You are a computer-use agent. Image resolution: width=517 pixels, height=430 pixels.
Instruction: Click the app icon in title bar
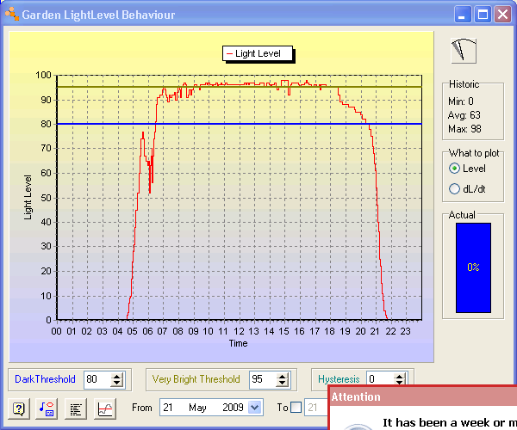pos(10,15)
